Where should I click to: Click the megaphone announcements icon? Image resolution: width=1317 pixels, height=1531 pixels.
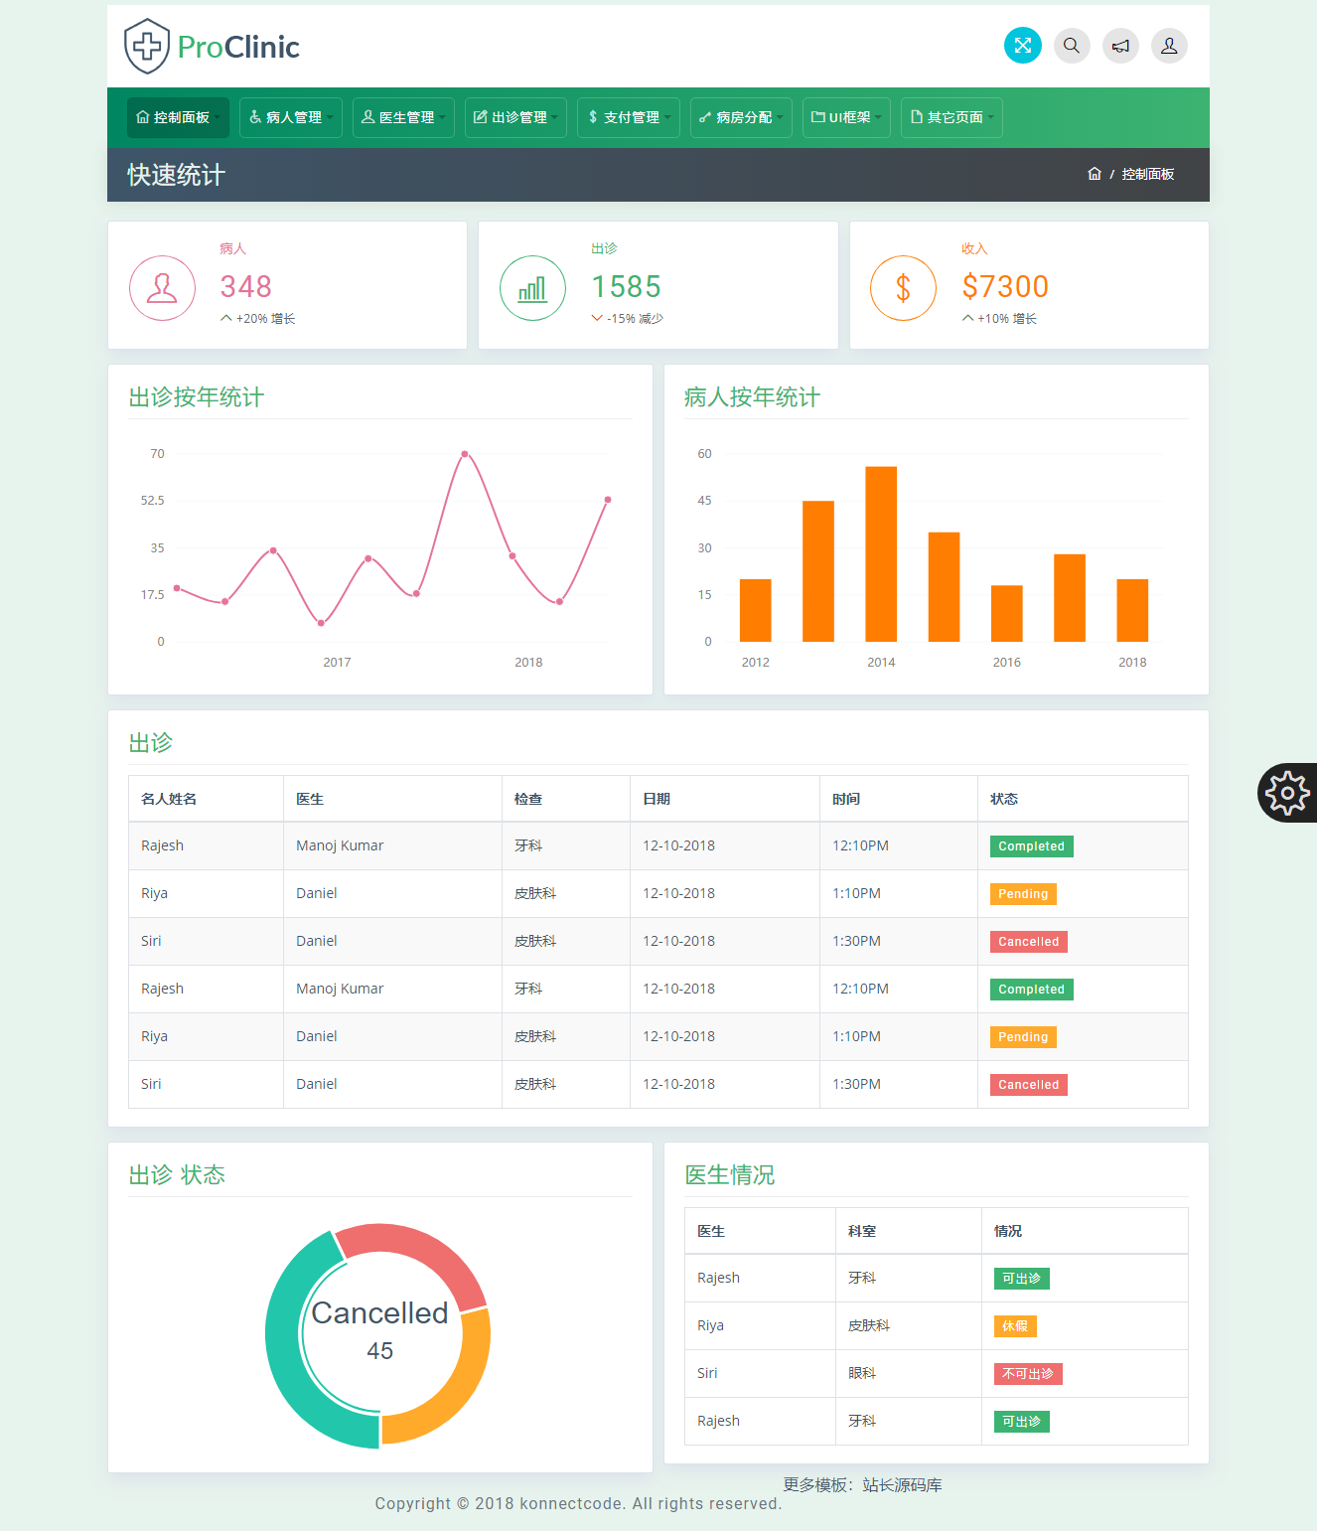point(1120,46)
